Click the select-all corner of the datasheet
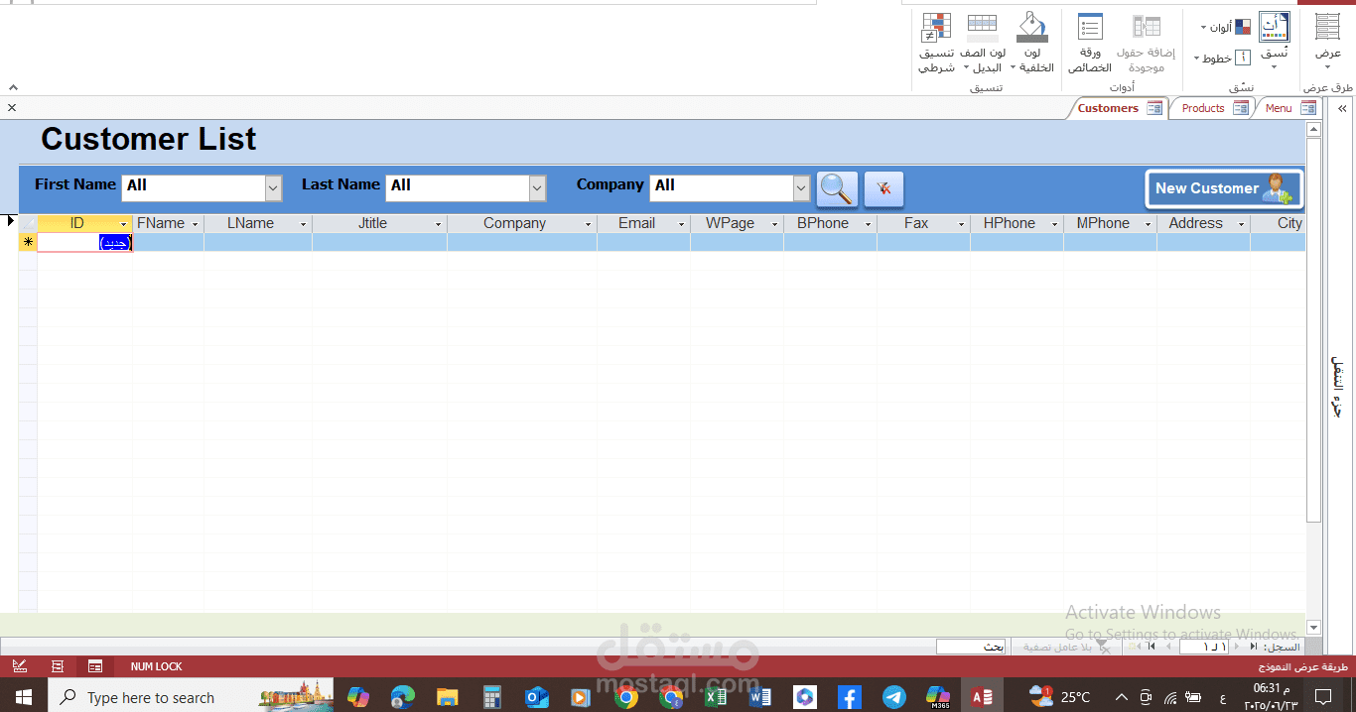 (28, 224)
